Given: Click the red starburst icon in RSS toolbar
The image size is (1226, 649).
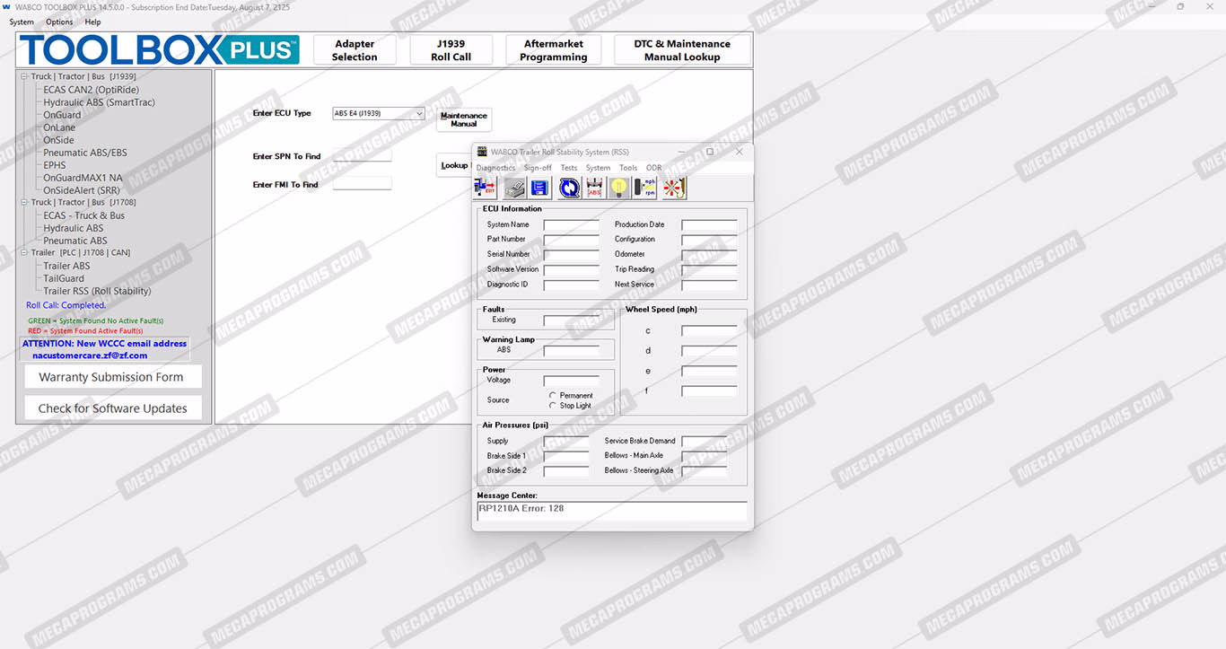Looking at the screenshot, I should point(674,188).
